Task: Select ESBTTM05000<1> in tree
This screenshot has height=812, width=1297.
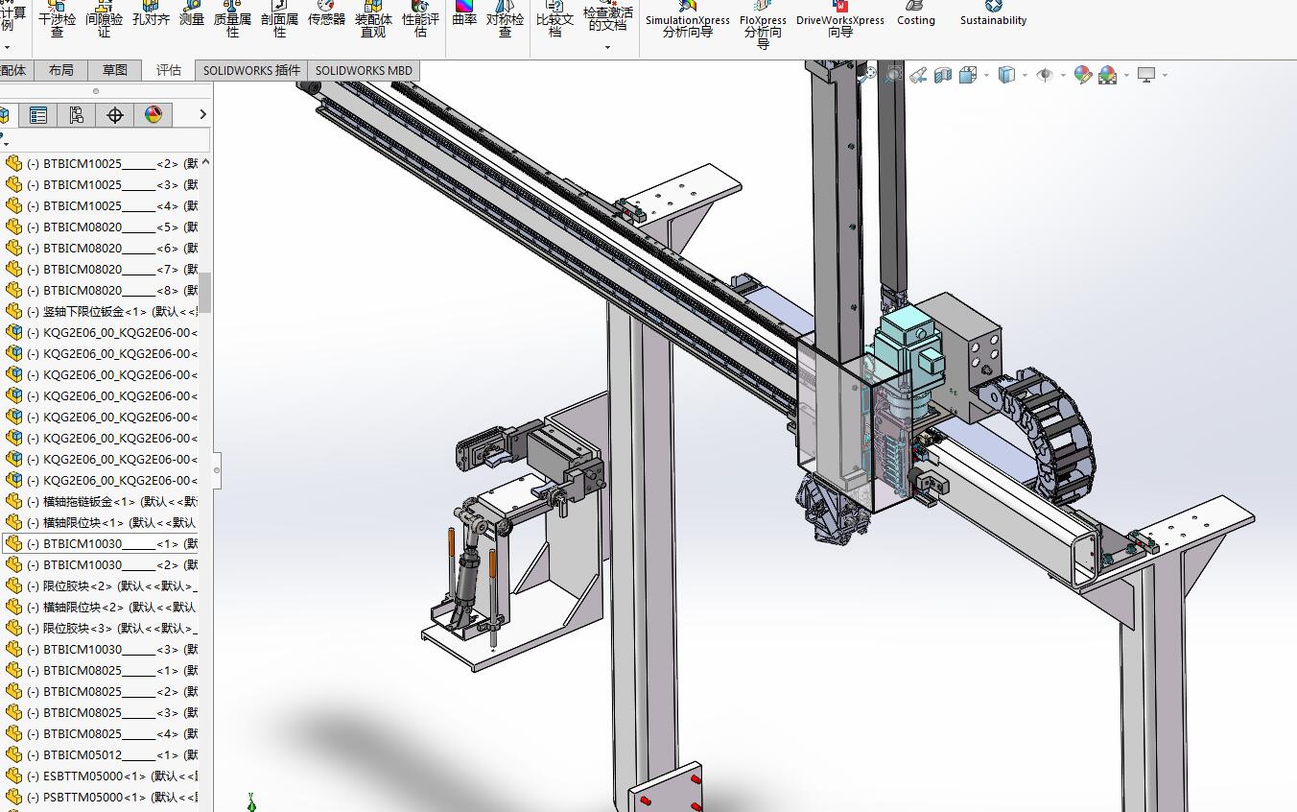Action: point(103,776)
